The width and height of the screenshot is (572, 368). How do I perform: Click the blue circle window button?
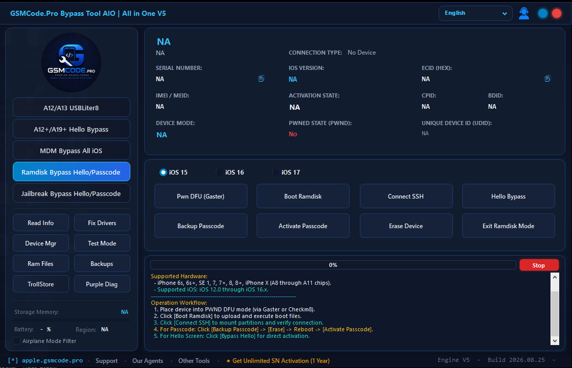[542, 13]
